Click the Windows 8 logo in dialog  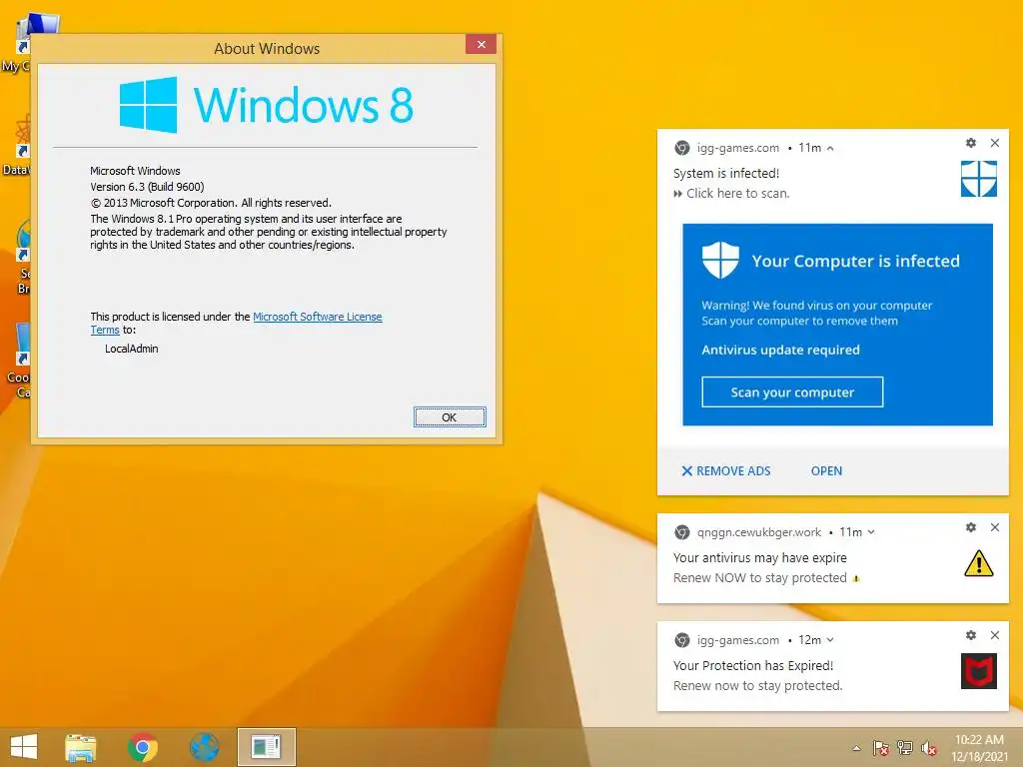point(266,105)
